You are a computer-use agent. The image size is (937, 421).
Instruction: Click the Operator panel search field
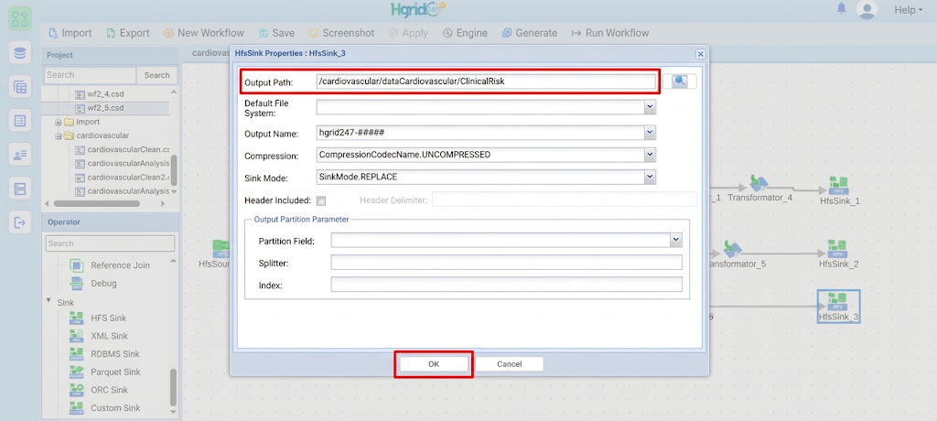tap(110, 243)
